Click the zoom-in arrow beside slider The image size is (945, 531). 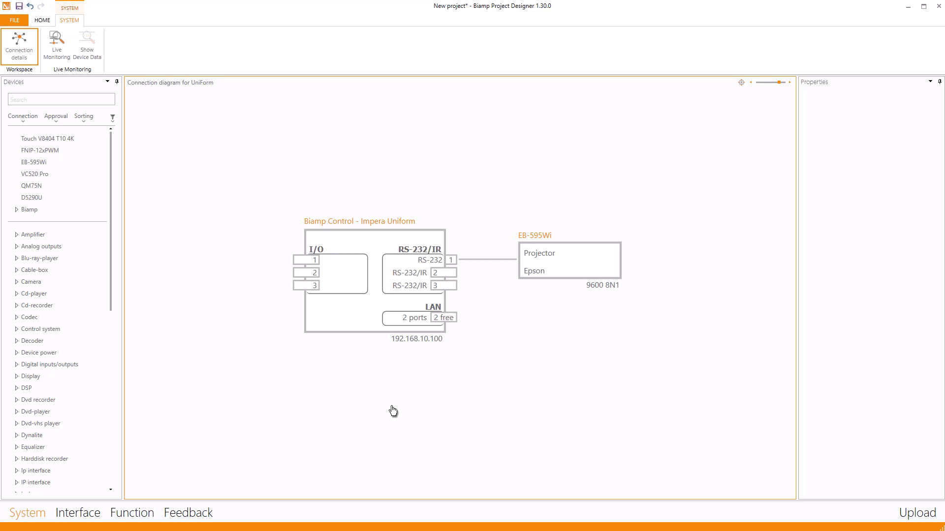coord(790,82)
